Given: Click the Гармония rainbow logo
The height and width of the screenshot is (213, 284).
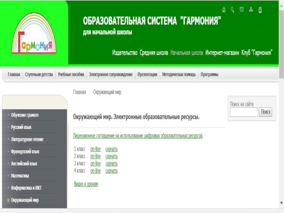Looking at the screenshot, I should [x=34, y=33].
